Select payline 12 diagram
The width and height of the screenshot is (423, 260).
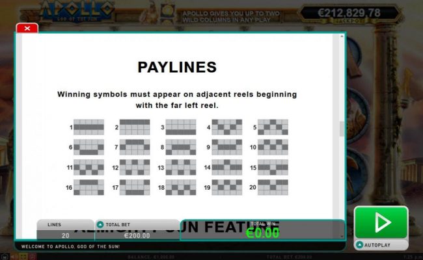pos(135,167)
